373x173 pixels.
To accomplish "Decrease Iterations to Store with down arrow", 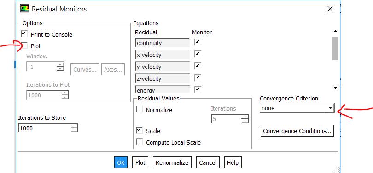I will point(74,130).
